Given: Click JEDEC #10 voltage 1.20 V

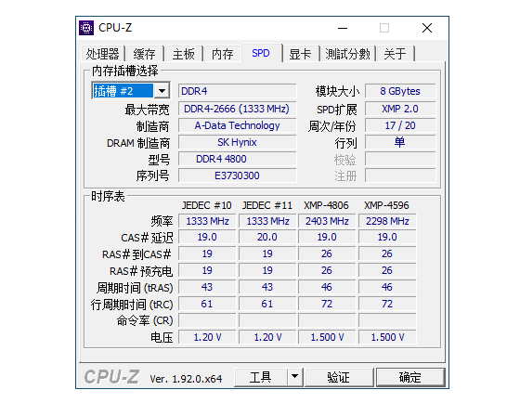Looking at the screenshot, I should click(x=207, y=337).
